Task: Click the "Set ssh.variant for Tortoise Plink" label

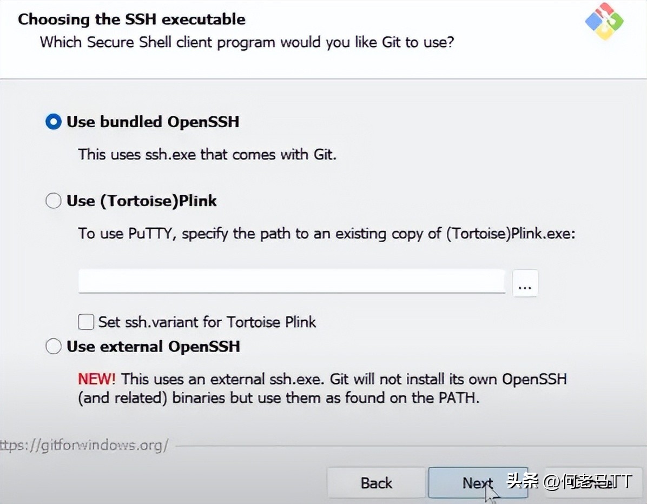Action: [207, 322]
